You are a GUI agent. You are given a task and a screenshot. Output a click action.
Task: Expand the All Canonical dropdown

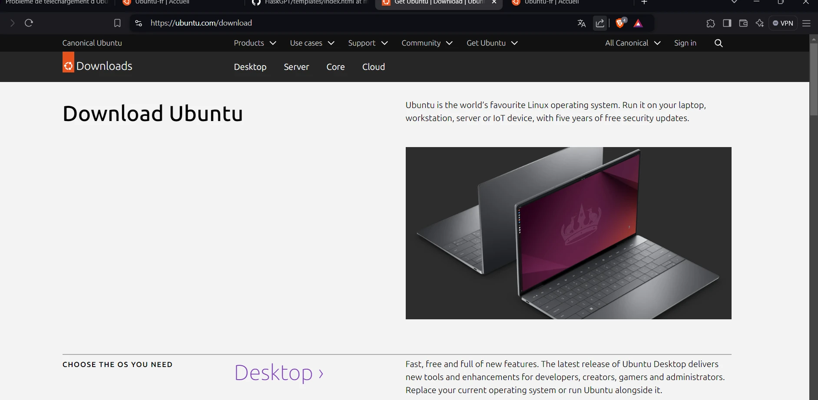633,43
